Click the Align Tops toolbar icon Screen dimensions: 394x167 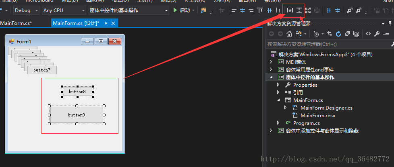[x=260, y=10]
